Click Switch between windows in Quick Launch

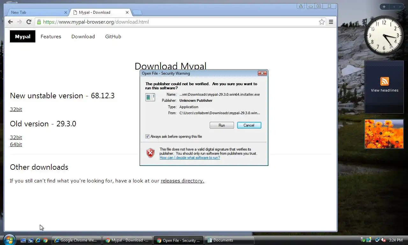(31, 240)
